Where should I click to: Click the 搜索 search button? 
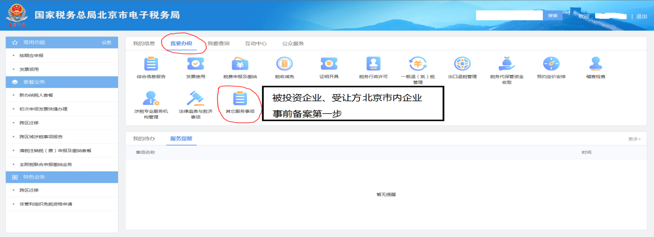(x=553, y=16)
